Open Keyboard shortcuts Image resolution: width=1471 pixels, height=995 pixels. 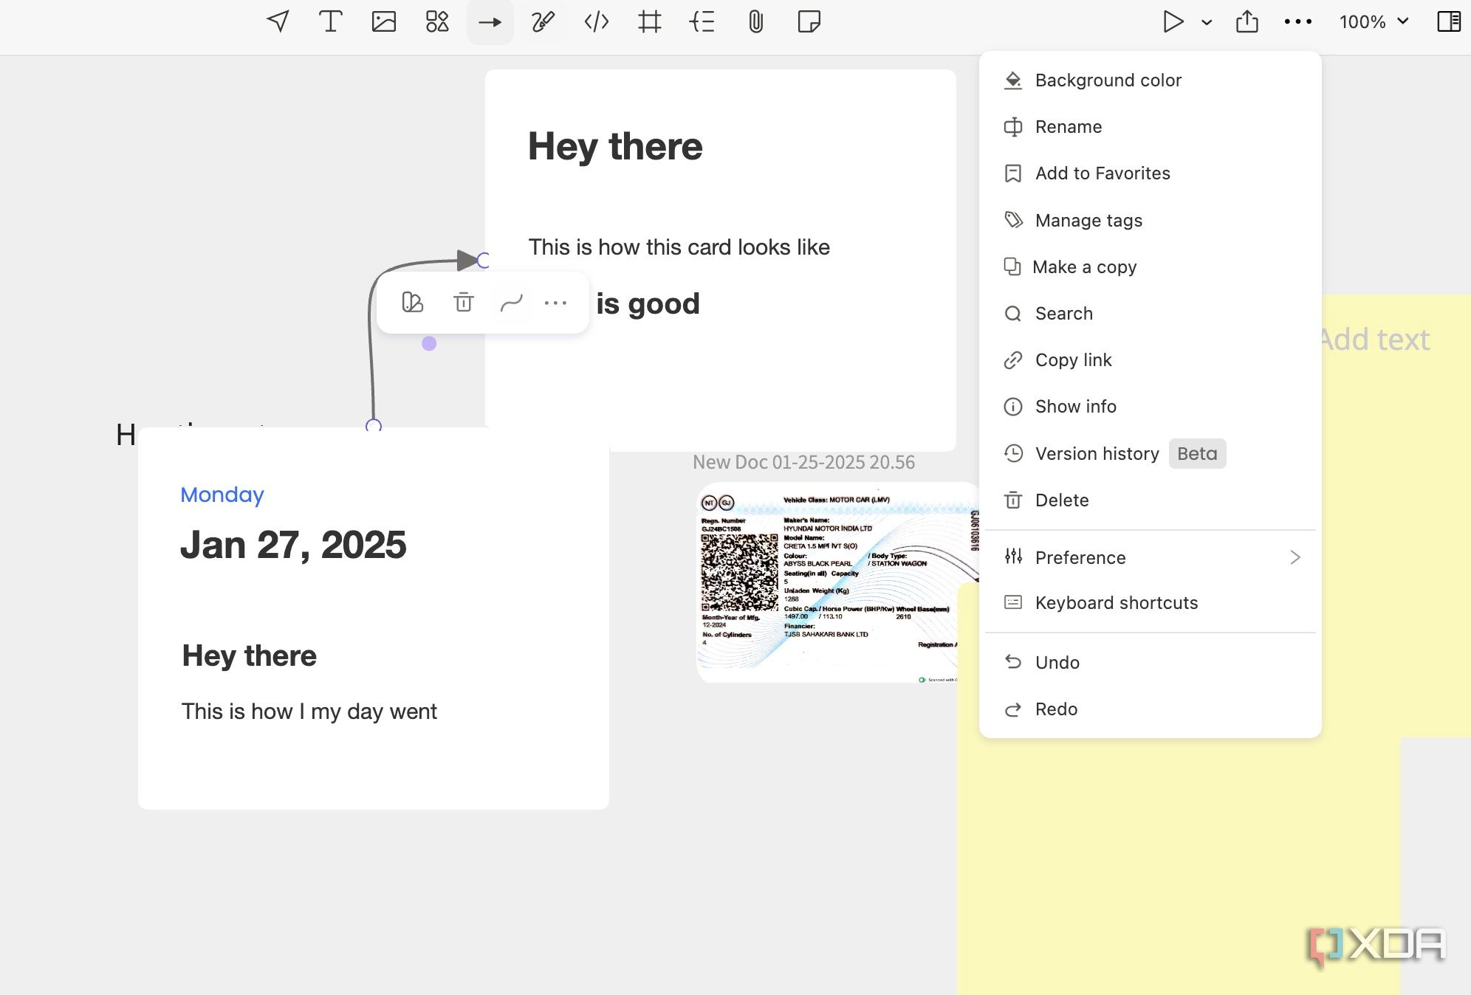(x=1150, y=602)
